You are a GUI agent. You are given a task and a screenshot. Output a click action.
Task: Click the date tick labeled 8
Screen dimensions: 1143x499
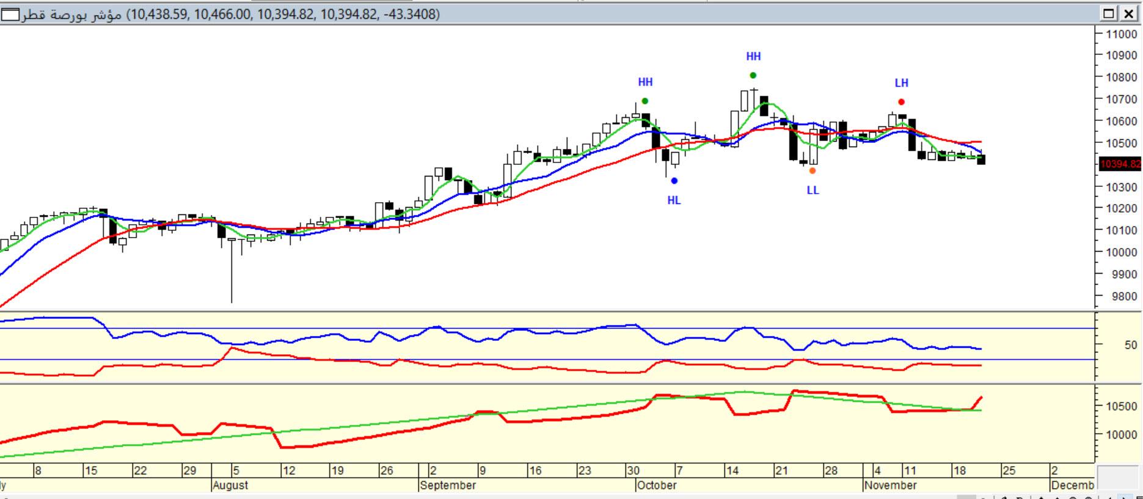pyautogui.click(x=38, y=471)
